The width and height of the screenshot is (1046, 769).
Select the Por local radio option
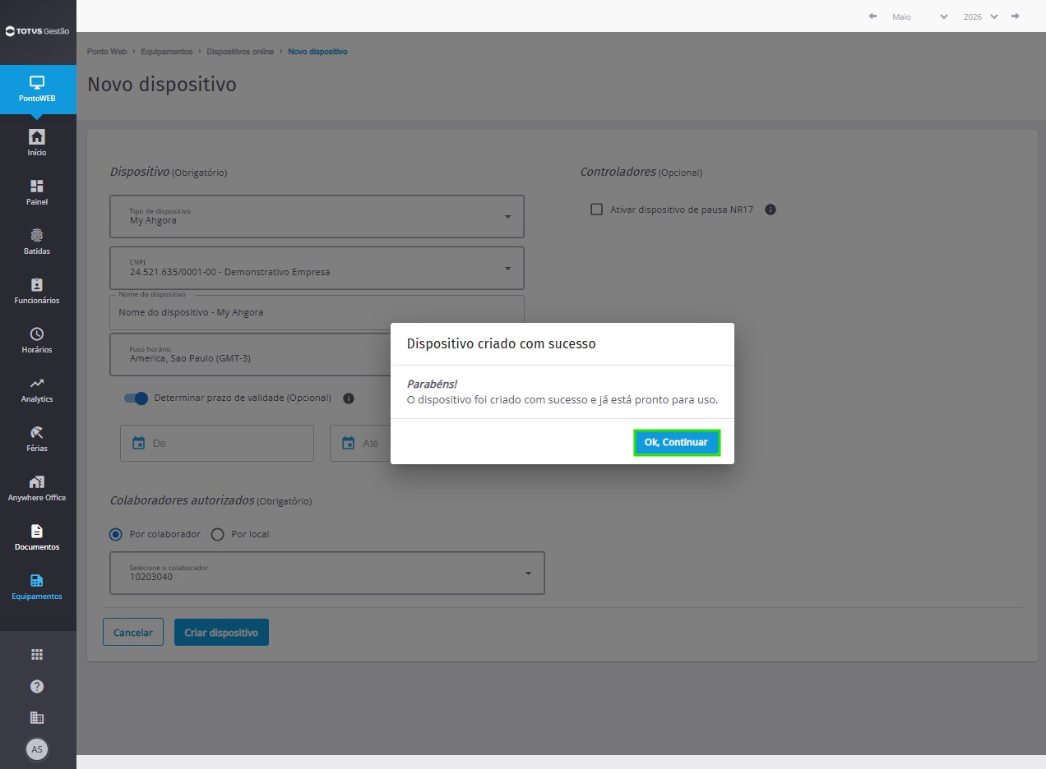(218, 534)
